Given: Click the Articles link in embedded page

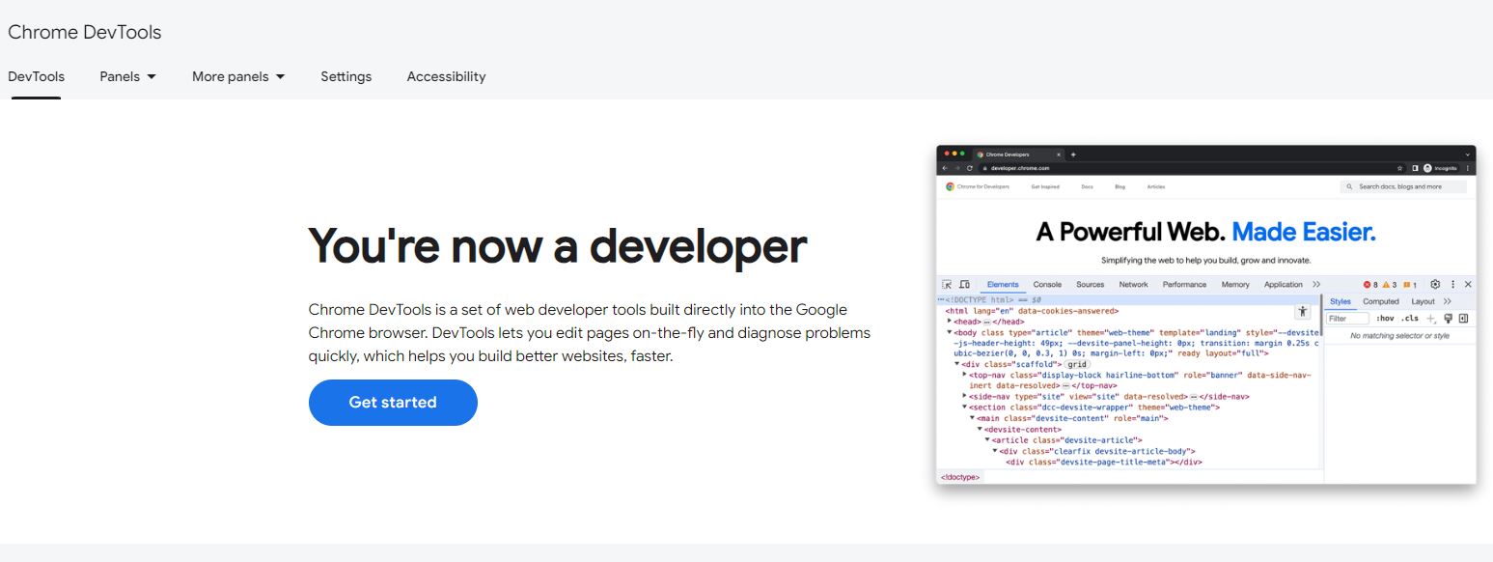Looking at the screenshot, I should click(x=1156, y=186).
